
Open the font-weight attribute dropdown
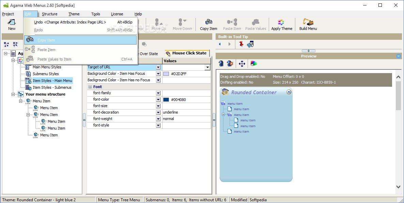pos(158,119)
